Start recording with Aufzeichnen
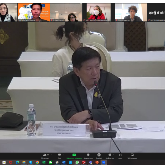This screenshot has height=165, width=165. pyautogui.click(x=88, y=156)
